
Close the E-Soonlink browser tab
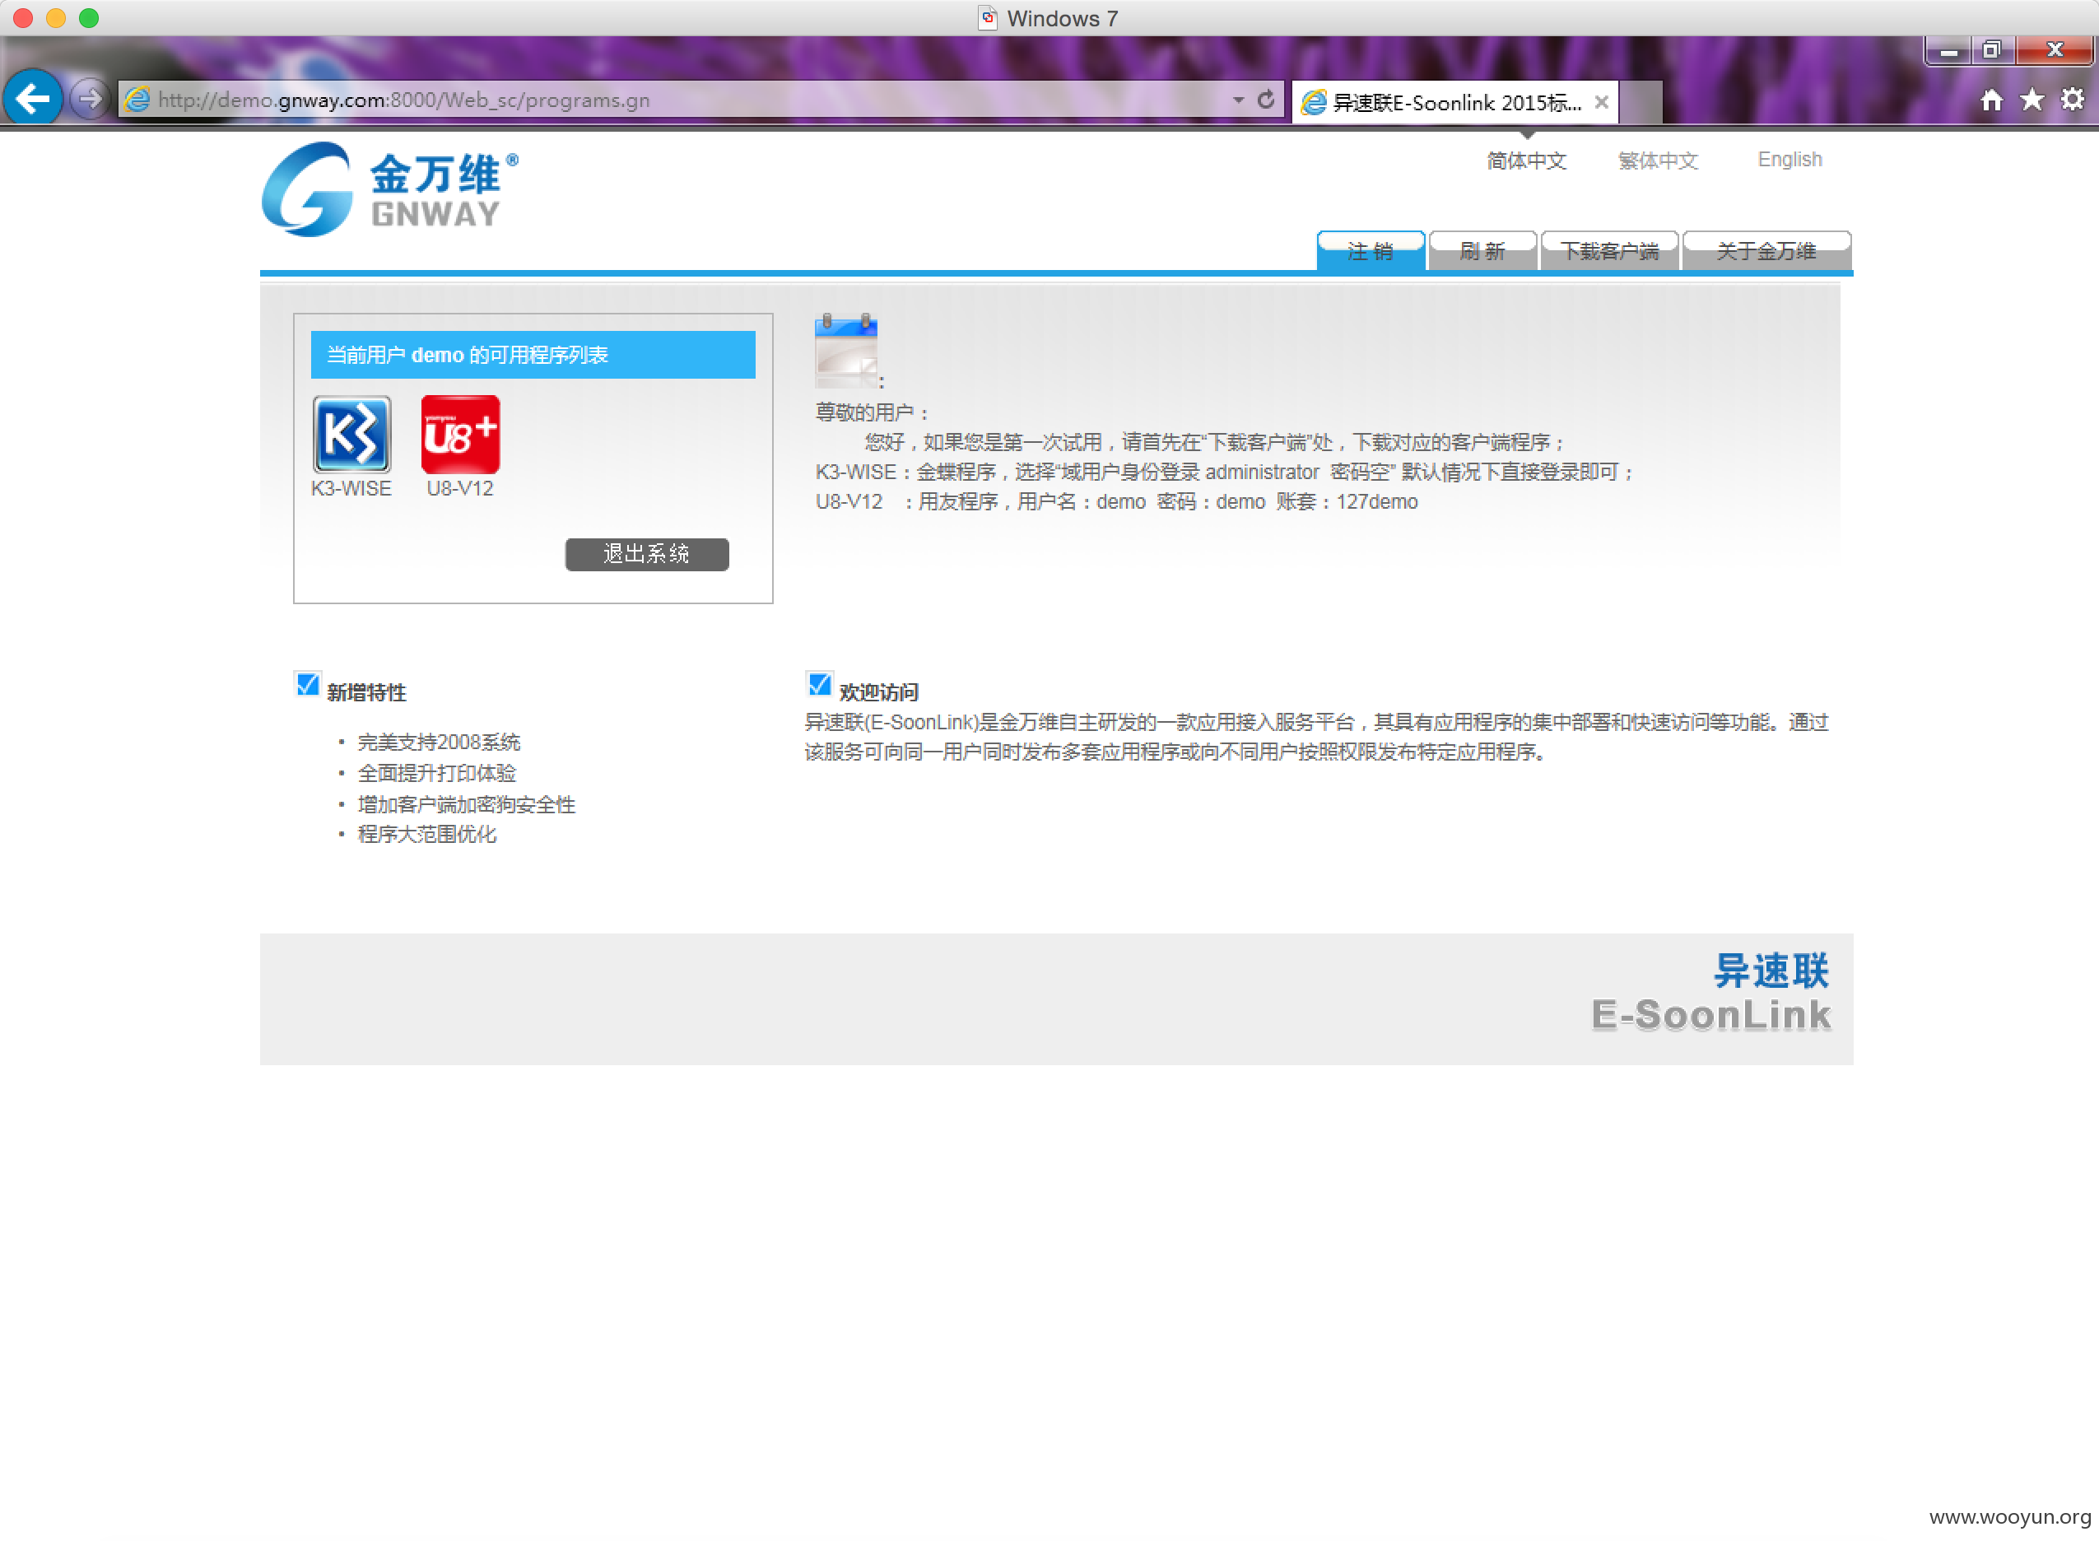coord(1601,102)
